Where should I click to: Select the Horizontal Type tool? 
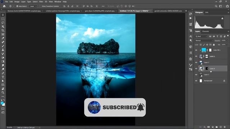click(x=3, y=77)
